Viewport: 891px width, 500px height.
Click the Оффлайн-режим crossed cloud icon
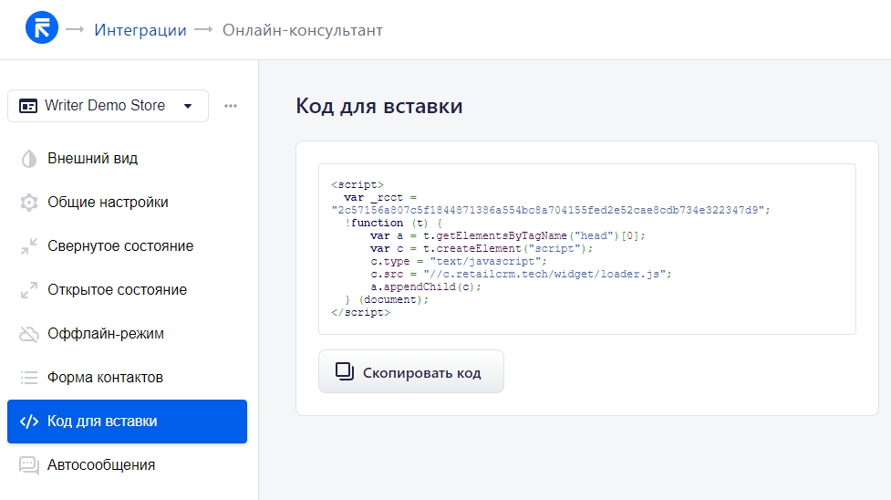[x=29, y=334]
